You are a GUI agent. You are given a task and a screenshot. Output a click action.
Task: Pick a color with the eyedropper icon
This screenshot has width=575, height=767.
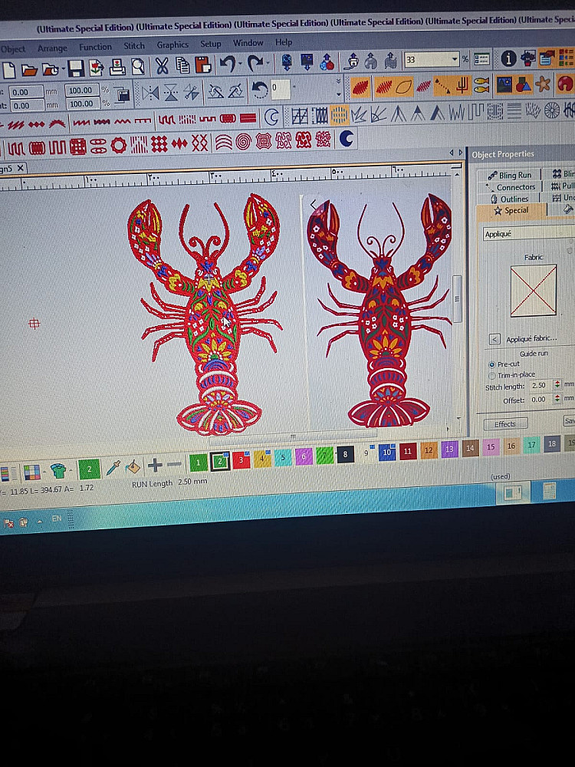(x=113, y=468)
